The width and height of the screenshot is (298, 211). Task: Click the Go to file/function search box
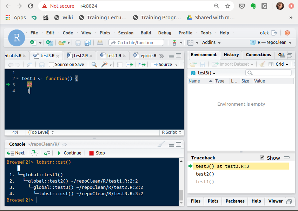(x=137, y=42)
